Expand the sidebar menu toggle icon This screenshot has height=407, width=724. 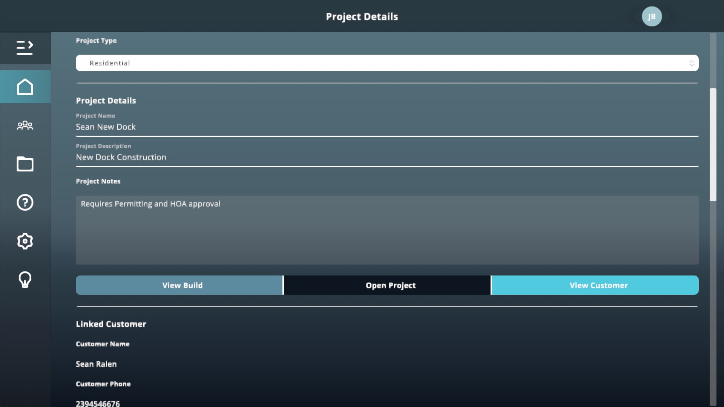[25, 48]
